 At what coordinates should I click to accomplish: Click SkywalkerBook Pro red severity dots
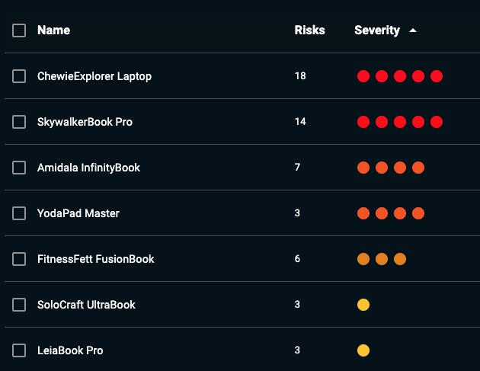[400, 122]
